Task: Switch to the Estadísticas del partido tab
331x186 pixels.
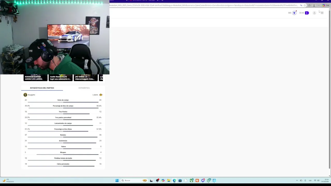Action: (42, 88)
